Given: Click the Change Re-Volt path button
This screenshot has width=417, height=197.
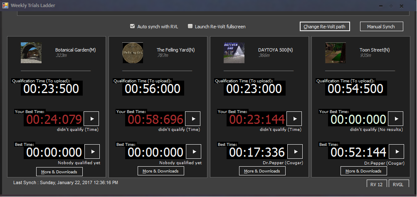Looking at the screenshot, I should click(x=325, y=27).
